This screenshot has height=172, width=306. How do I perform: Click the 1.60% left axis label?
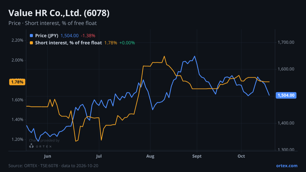17,100
